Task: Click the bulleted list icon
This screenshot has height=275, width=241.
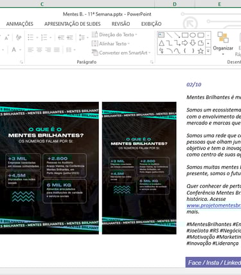Action: click(30, 37)
